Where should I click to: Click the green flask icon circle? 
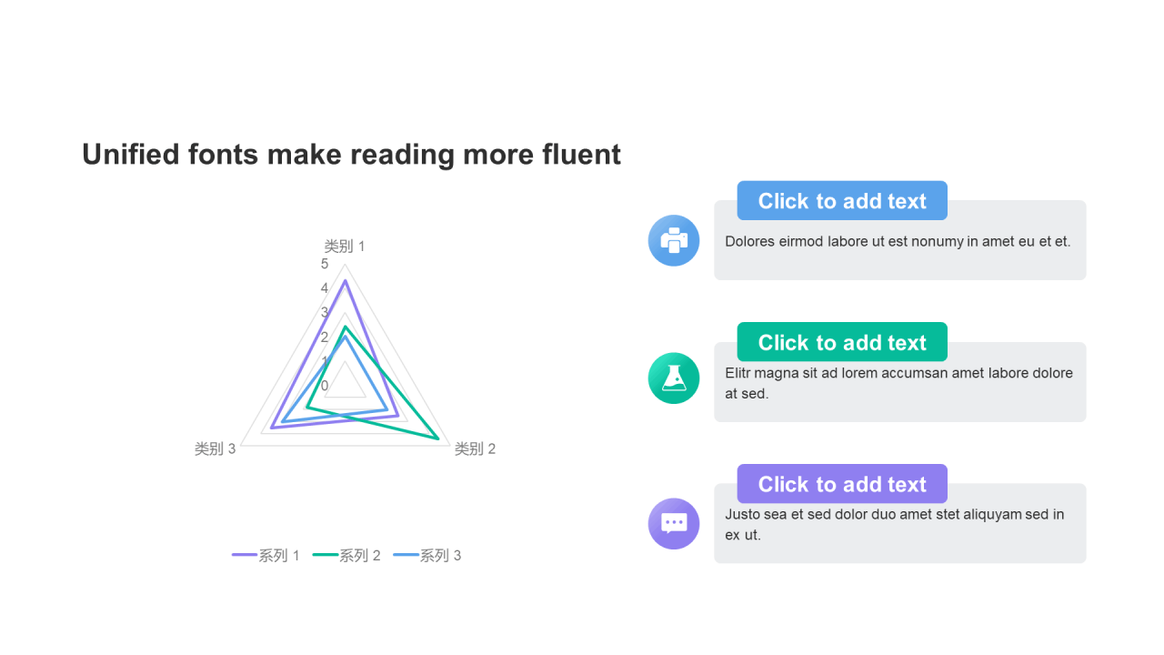tap(674, 378)
